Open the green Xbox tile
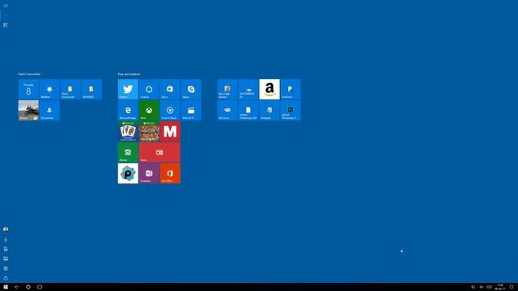518x291 pixels. [x=149, y=110]
